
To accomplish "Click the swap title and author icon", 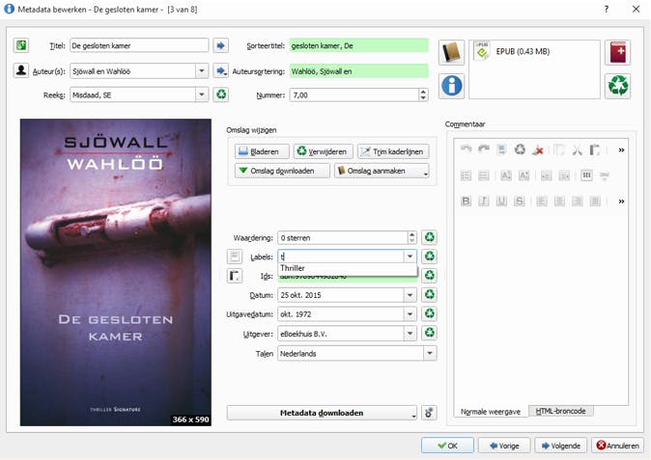I will (20, 44).
